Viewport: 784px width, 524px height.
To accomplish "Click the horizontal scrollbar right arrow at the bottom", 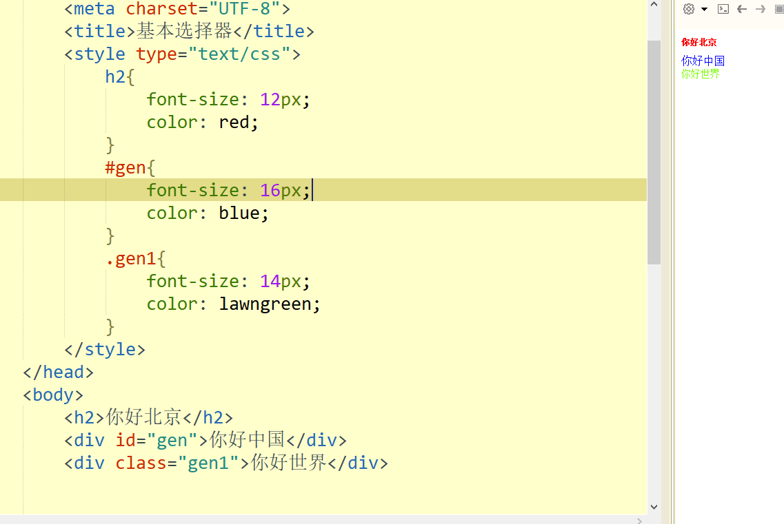I will pos(639,521).
